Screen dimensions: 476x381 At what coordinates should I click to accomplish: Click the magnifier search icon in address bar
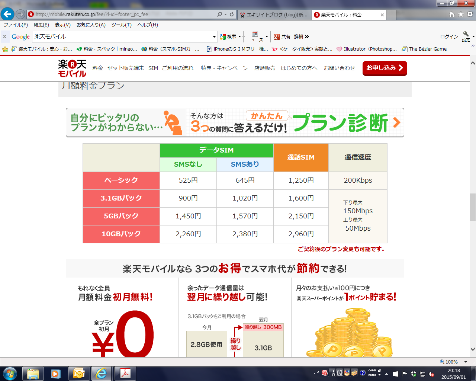point(219,14)
